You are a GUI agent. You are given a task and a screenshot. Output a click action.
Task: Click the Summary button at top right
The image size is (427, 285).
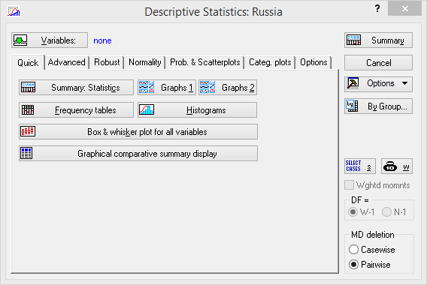pyautogui.click(x=378, y=40)
